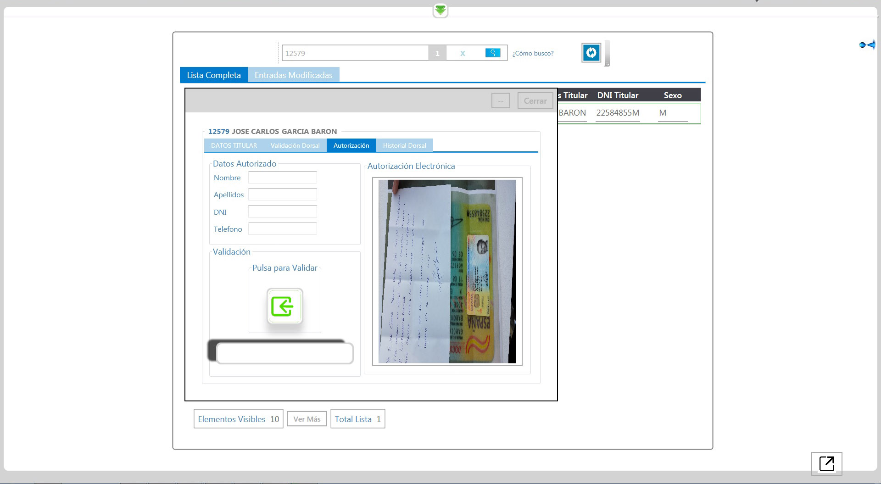881x484 pixels.
Task: Open the Validación Dorsal tab
Action: tap(295, 145)
